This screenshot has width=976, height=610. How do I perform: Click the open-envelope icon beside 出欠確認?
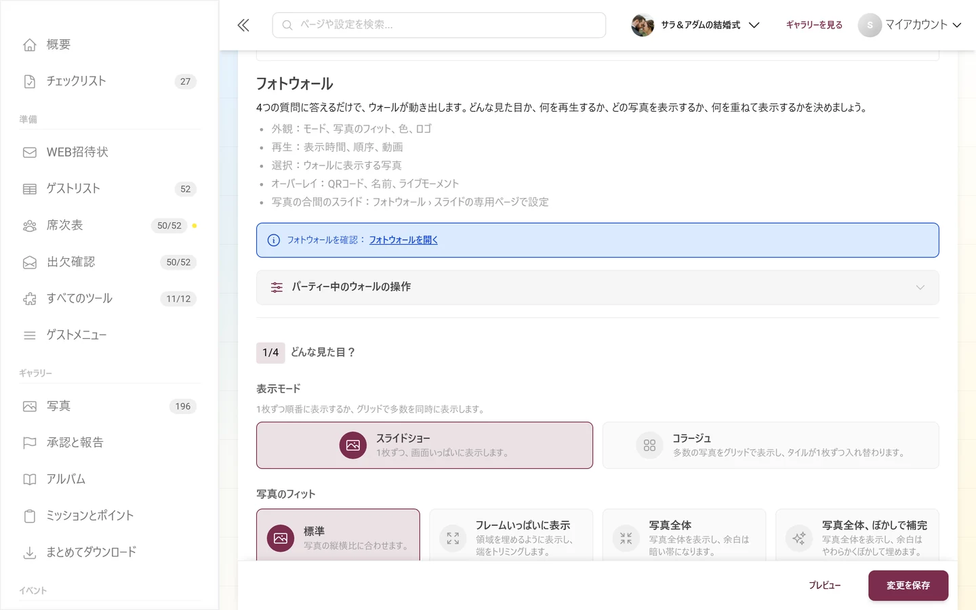coord(30,262)
